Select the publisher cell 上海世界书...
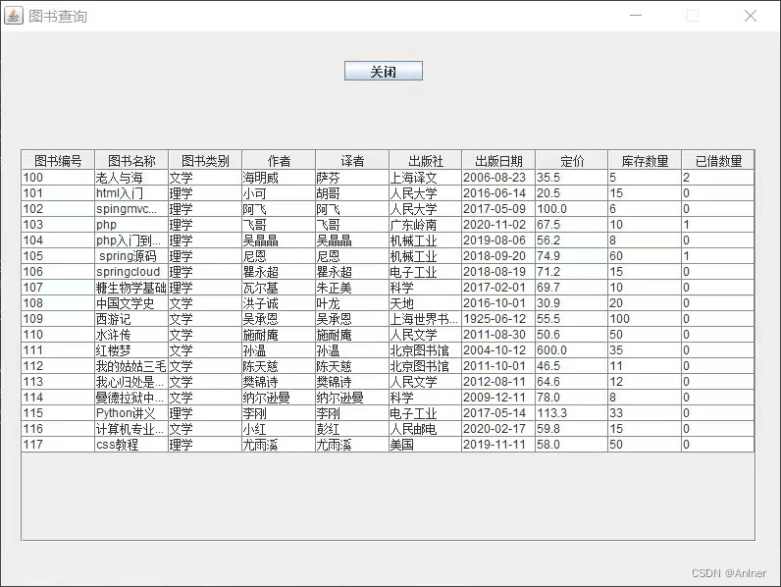This screenshot has height=587, width=781. [x=426, y=319]
